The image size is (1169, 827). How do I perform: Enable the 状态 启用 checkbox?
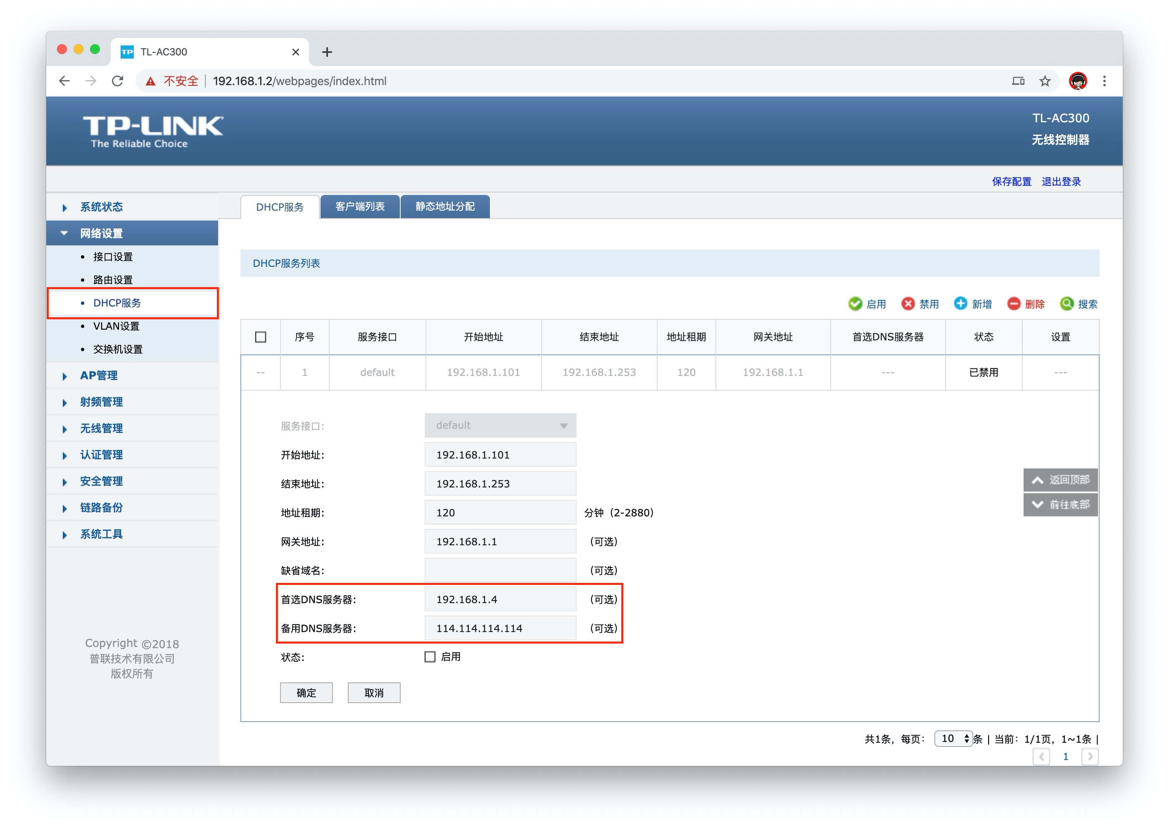[x=430, y=657]
